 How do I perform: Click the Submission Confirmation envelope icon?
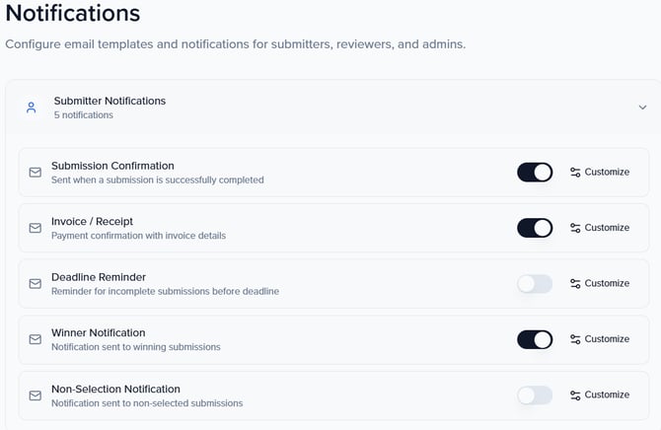[x=36, y=173]
